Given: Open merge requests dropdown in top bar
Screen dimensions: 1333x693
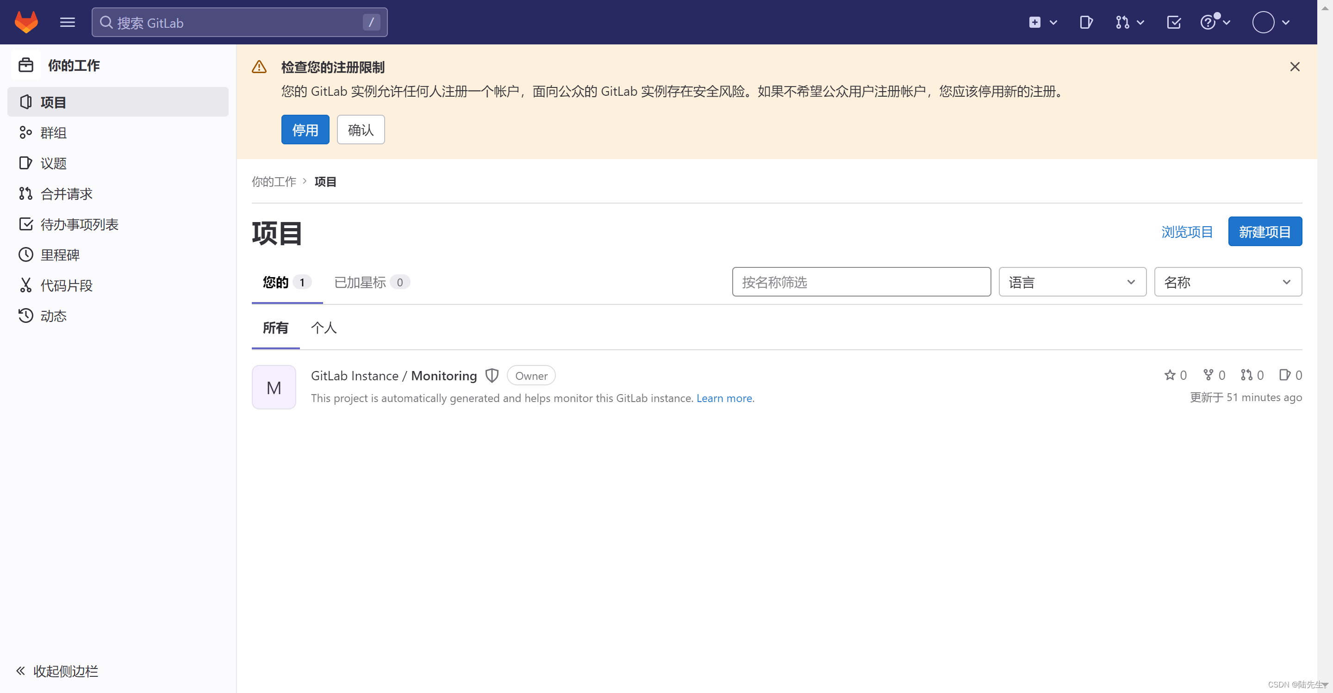Looking at the screenshot, I should [1129, 22].
